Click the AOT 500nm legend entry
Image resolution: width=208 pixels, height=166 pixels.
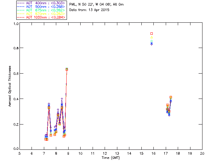41,6
